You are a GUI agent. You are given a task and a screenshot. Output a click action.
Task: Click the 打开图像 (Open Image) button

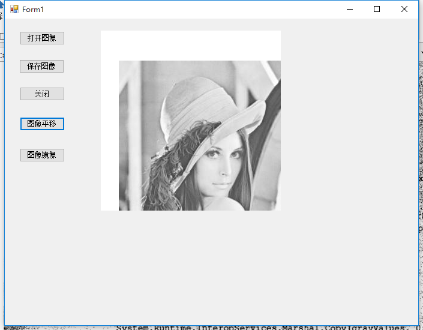42,38
